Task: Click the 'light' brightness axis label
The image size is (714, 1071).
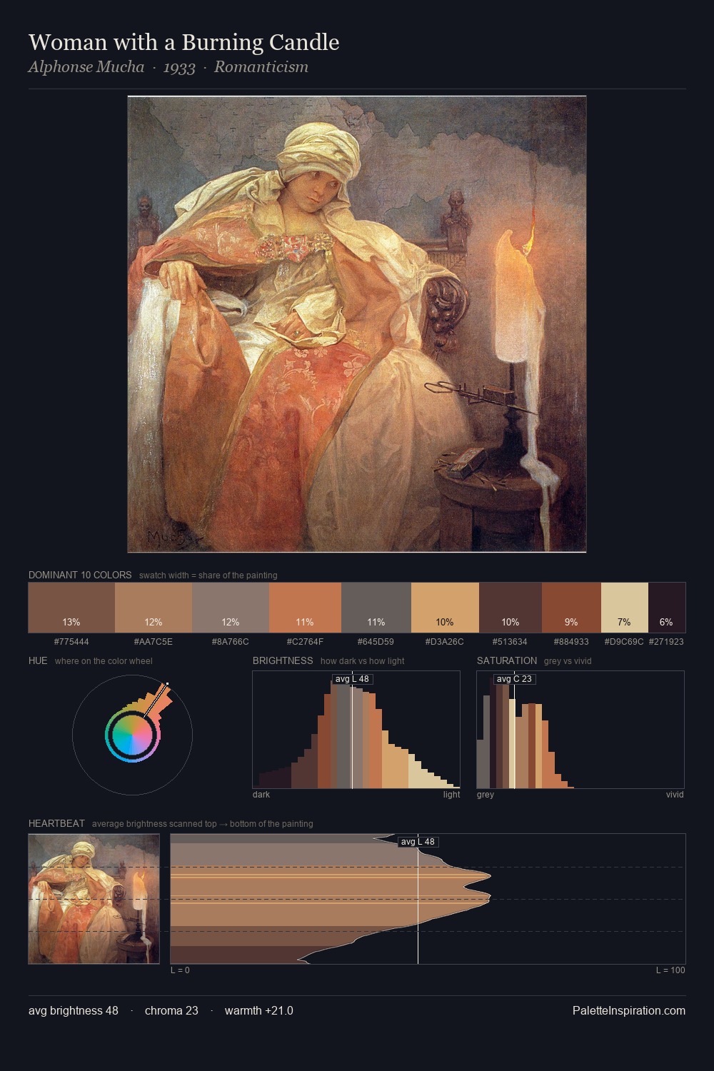Action: [x=452, y=795]
